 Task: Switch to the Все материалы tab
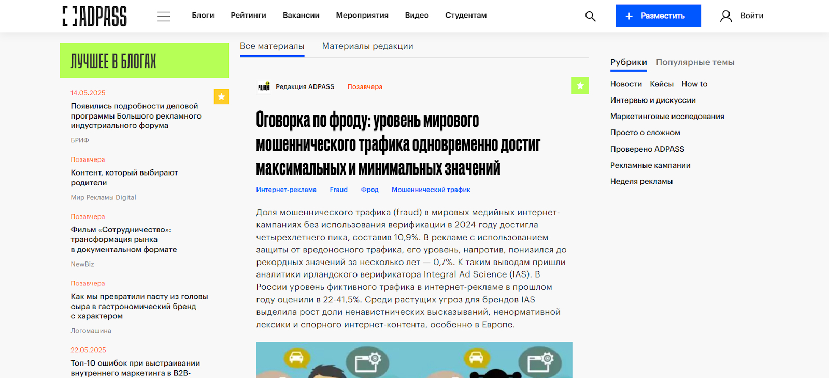(272, 46)
